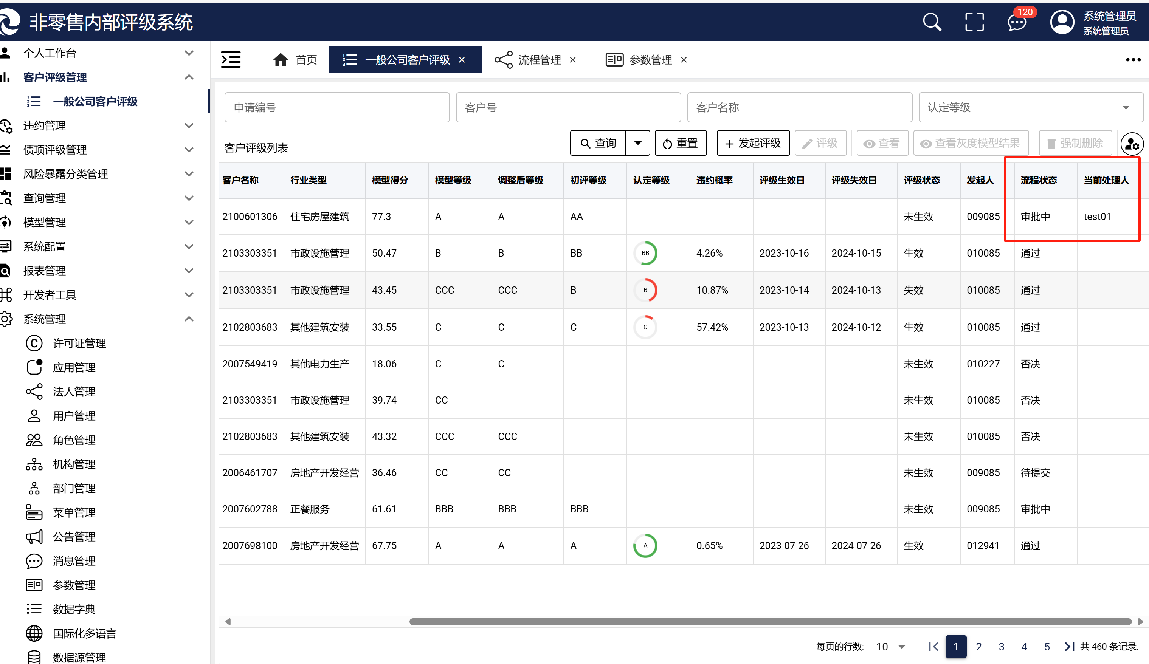This screenshot has width=1149, height=664.
Task: Click the 客户名称 input field
Action: 799,108
